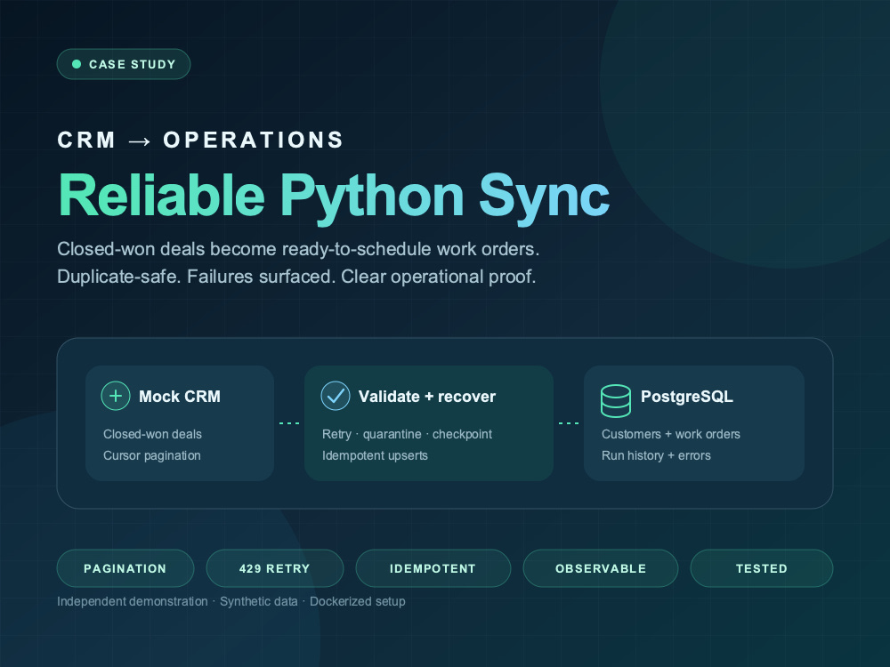
Task: Click the 'Run history + errors' line
Action: tap(656, 455)
